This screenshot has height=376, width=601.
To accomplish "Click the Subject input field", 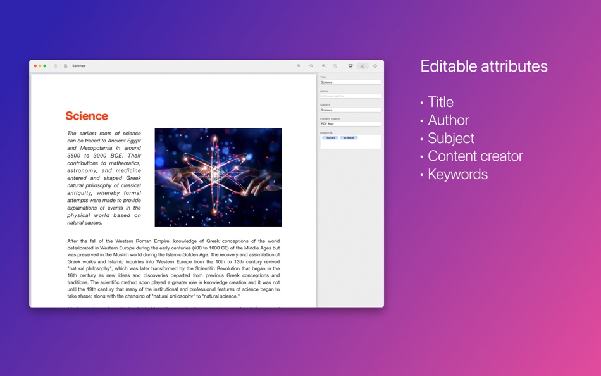I will pyautogui.click(x=350, y=110).
